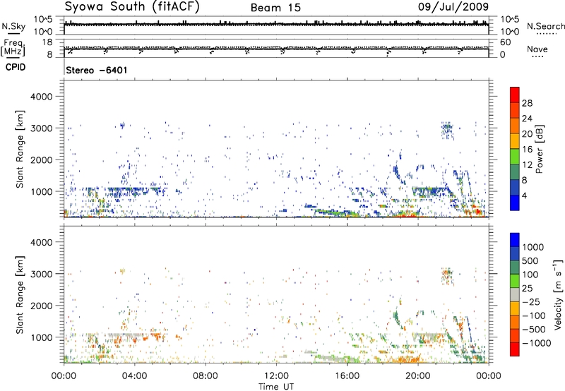Click the "Slant Range [km]" label of power panel
This screenshot has height=391, width=565.
pyautogui.click(x=20, y=149)
